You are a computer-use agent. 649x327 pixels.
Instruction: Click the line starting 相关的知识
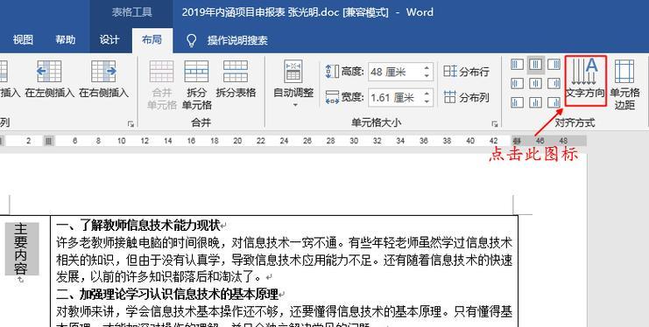click(x=284, y=260)
